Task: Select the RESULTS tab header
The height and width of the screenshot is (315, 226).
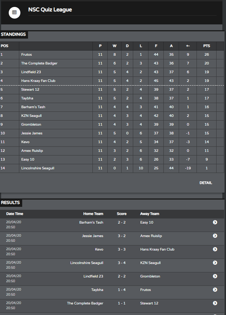Action: [x=11, y=202]
